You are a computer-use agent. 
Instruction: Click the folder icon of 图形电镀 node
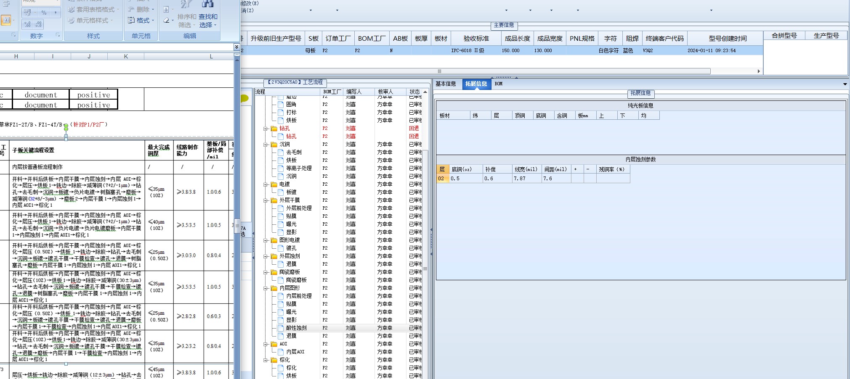[x=274, y=240]
